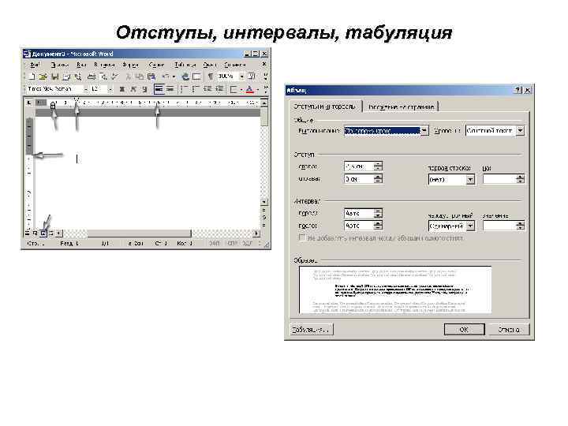This screenshot has height=426, width=568.
Task: Click the Numbered list icon
Action: click(185, 89)
